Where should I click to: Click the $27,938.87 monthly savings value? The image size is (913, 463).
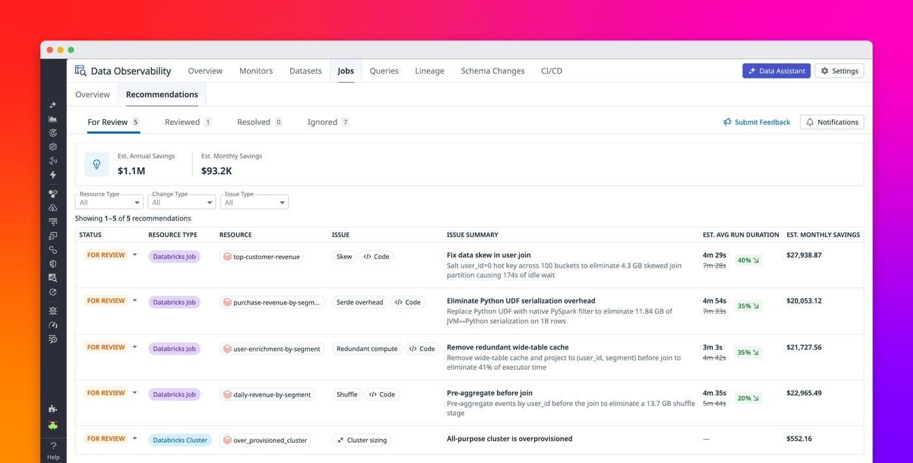[x=804, y=255]
